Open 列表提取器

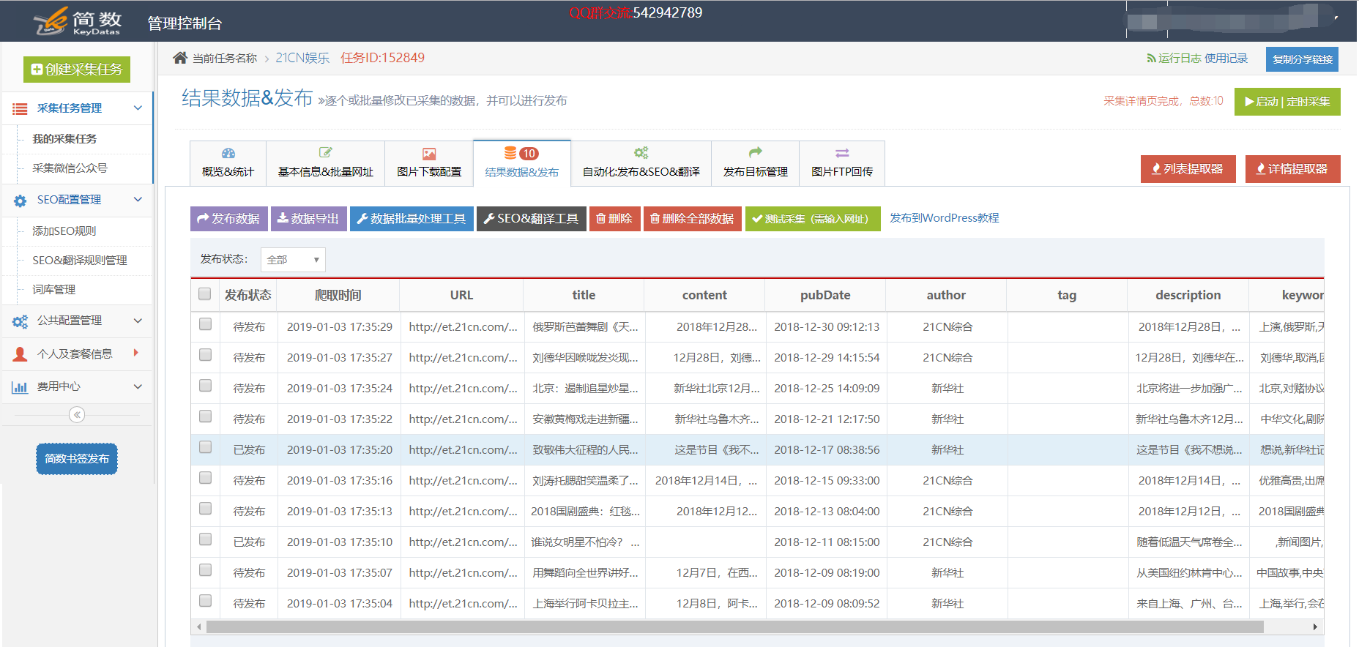(x=1188, y=169)
